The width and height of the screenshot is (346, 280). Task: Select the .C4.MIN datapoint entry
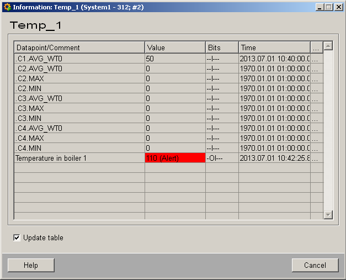79,148
